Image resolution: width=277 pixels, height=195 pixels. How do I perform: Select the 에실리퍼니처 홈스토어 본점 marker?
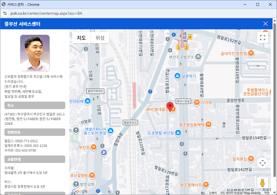click(x=110, y=130)
